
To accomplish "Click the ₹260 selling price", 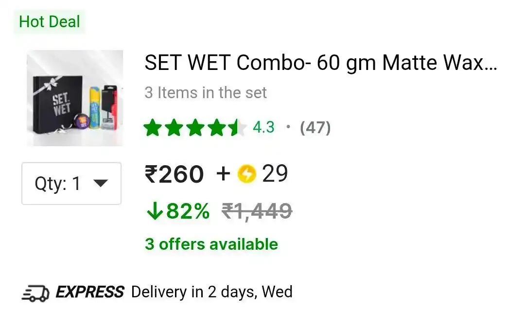I will coord(174,174).
